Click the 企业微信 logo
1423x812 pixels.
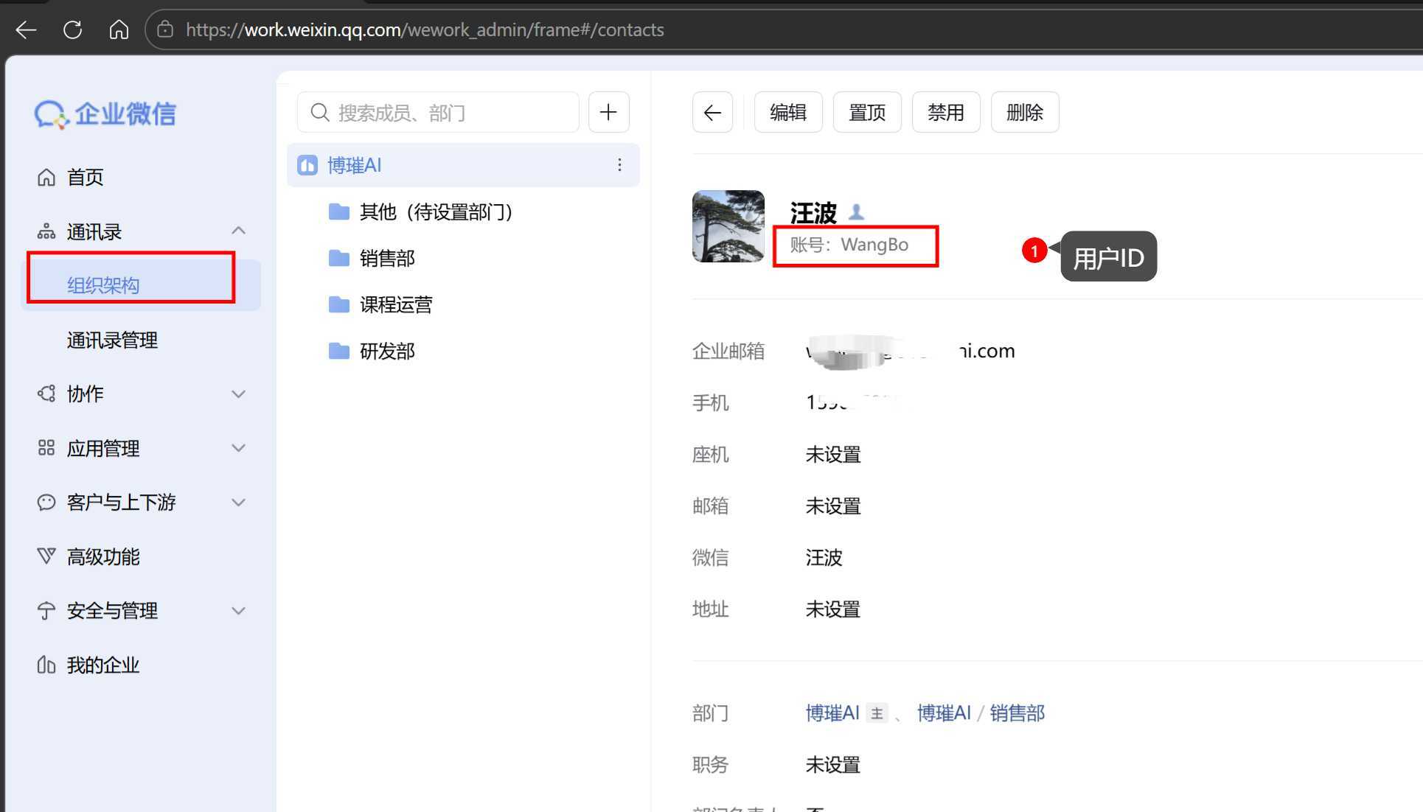105,113
